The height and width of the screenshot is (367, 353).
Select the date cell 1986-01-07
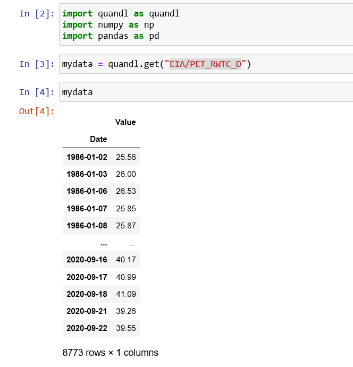coord(87,209)
